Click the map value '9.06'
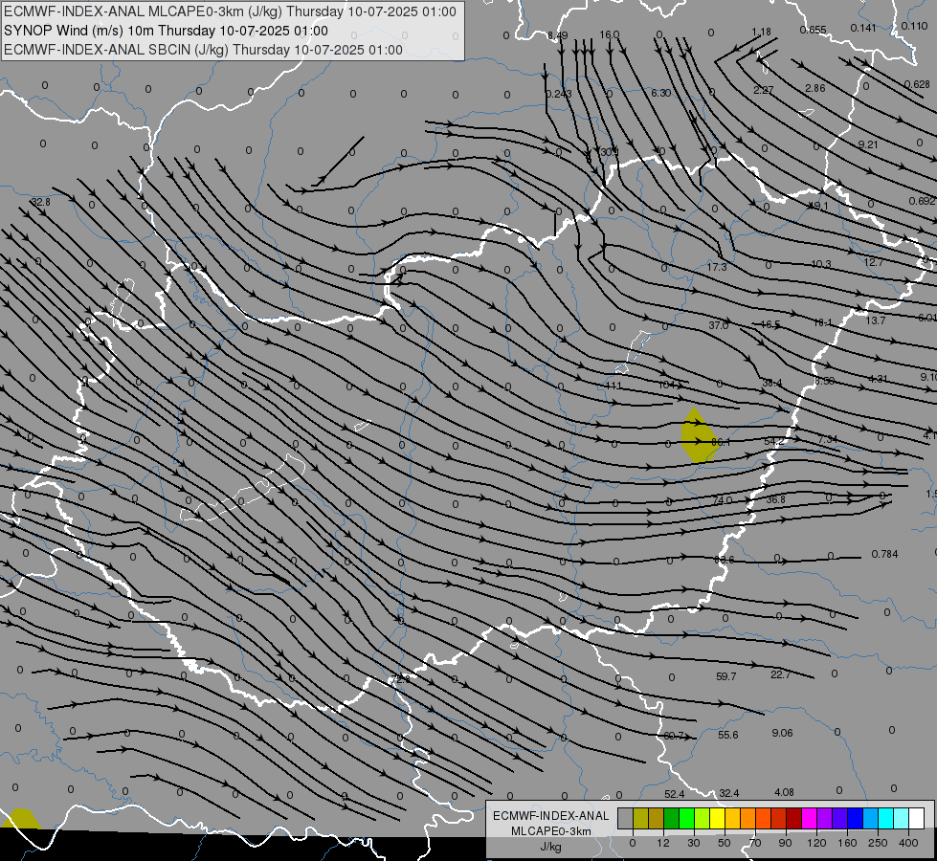The width and height of the screenshot is (937, 861). [782, 733]
